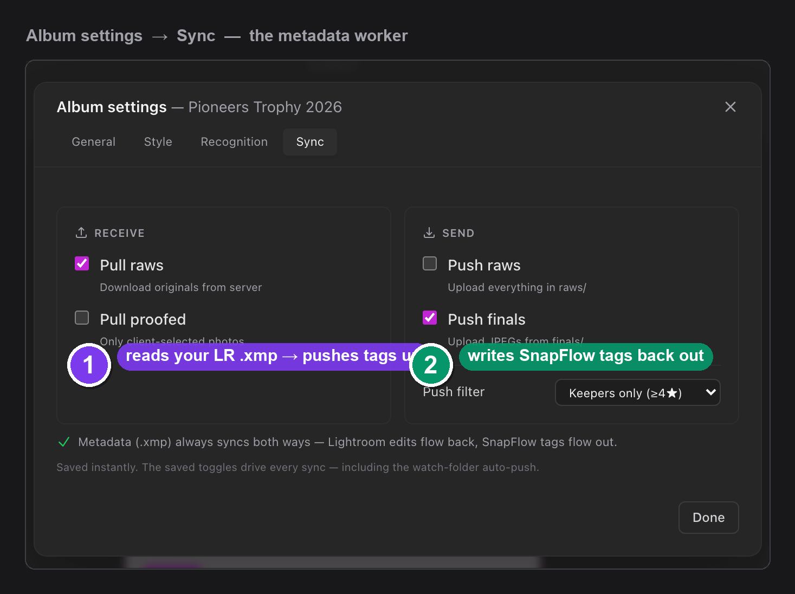
Task: Click the Done button
Action: click(x=708, y=518)
